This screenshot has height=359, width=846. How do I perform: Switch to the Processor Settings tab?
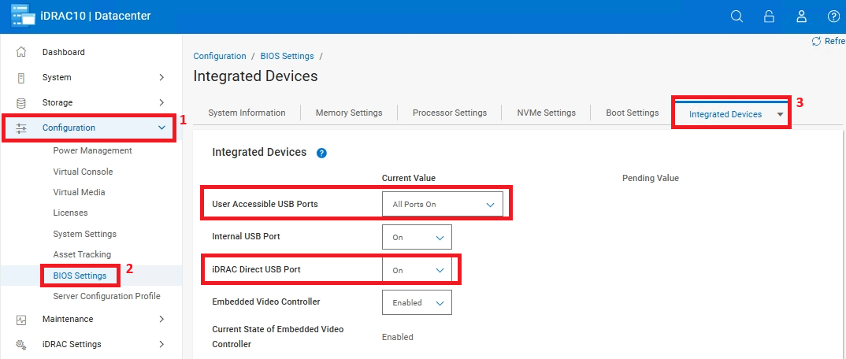450,113
